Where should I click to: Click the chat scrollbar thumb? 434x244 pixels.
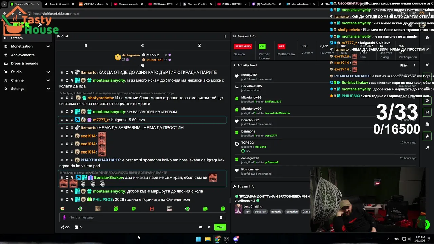pos(230,200)
